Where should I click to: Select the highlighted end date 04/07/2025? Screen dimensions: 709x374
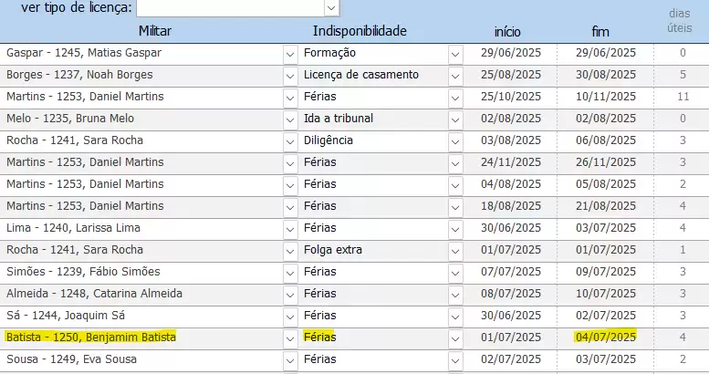tap(606, 337)
